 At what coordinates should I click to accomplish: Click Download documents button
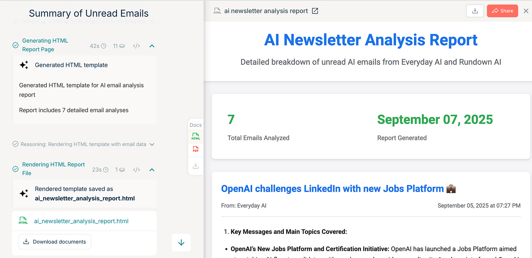55,242
